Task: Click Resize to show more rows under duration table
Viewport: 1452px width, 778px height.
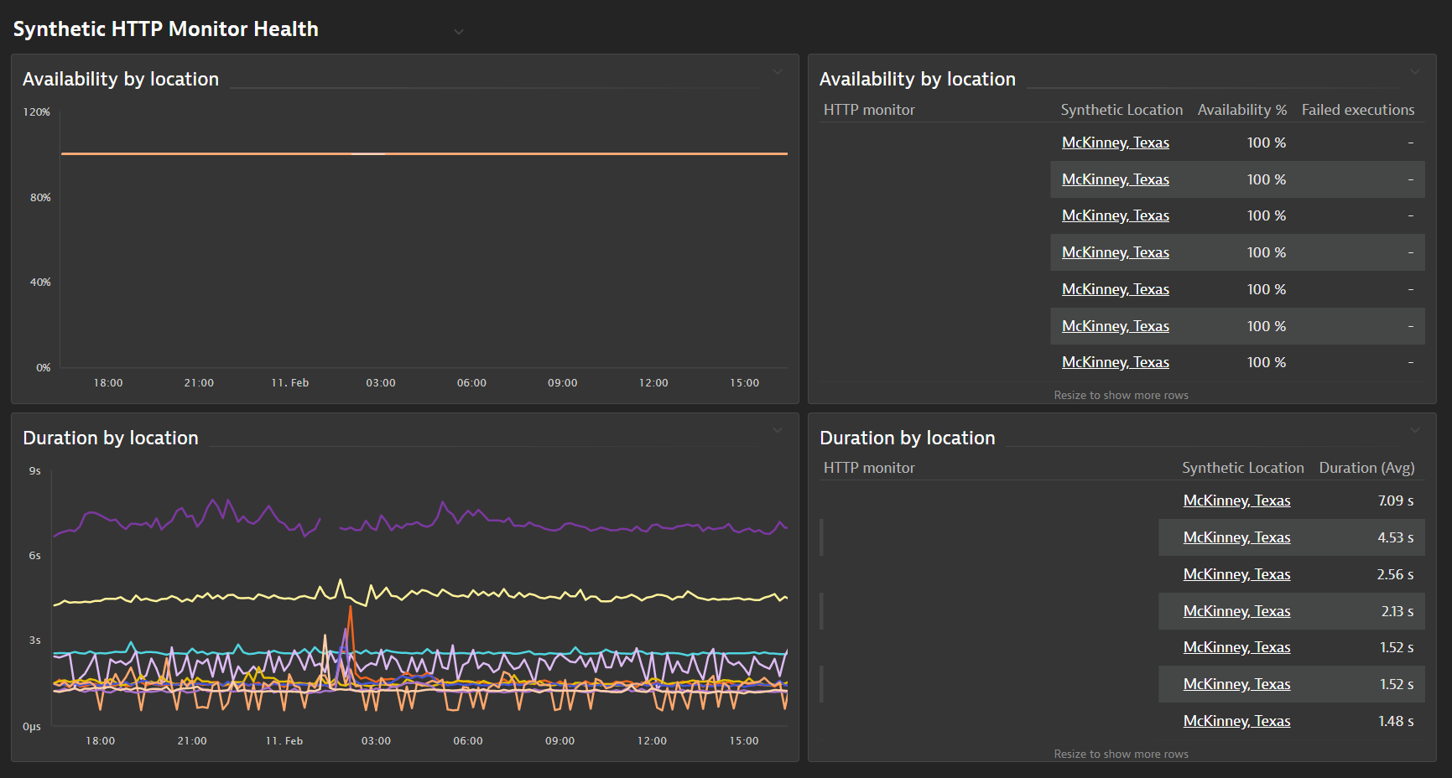Action: [1121, 754]
